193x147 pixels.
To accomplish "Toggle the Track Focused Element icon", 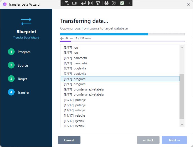I will click(x=98, y=3).
